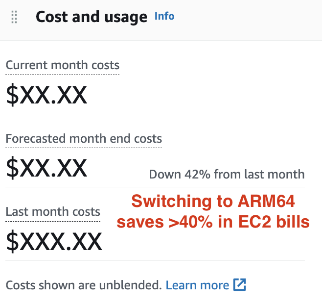Screen dimensions: 322x306
Task: Click the dotted underline beneath Last month costs
Action: click(53, 221)
